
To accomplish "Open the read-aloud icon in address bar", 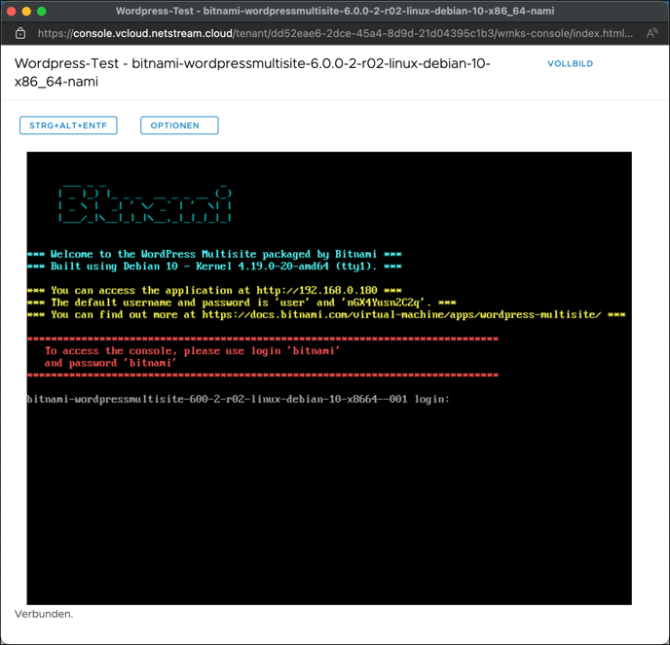I will click(x=651, y=33).
